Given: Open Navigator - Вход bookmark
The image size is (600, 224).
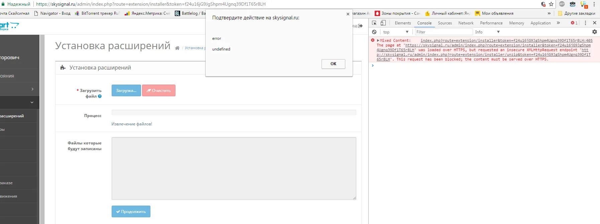Looking at the screenshot, I should pyautogui.click(x=52, y=13).
